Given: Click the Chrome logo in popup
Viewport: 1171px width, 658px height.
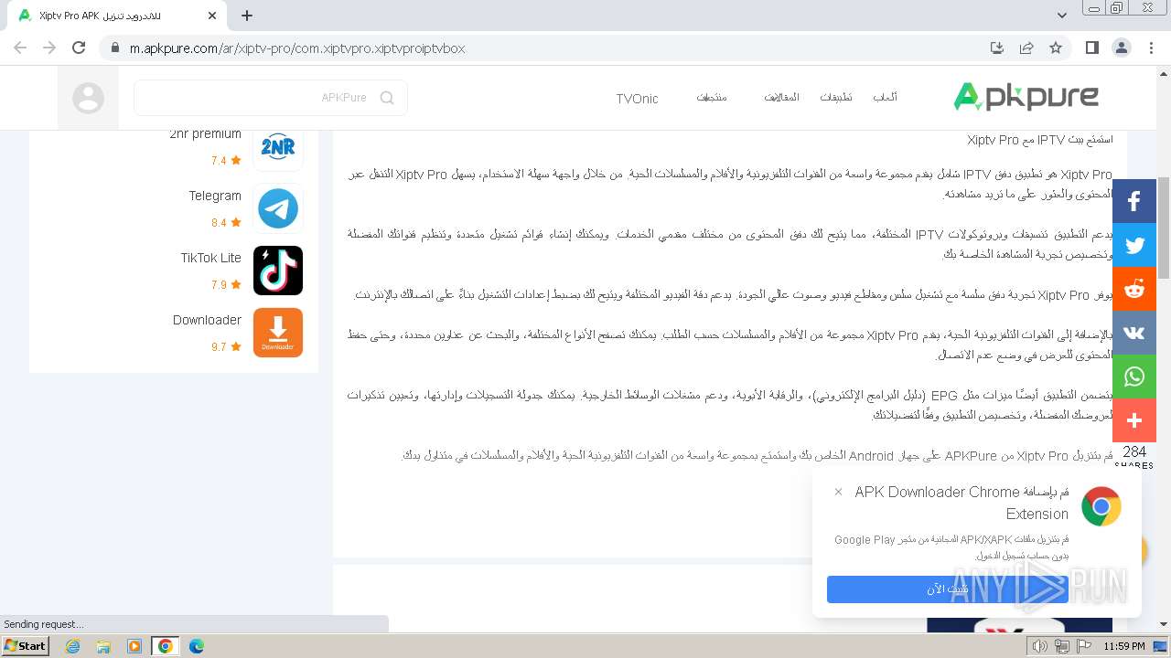Looking at the screenshot, I should pos(1101,506).
